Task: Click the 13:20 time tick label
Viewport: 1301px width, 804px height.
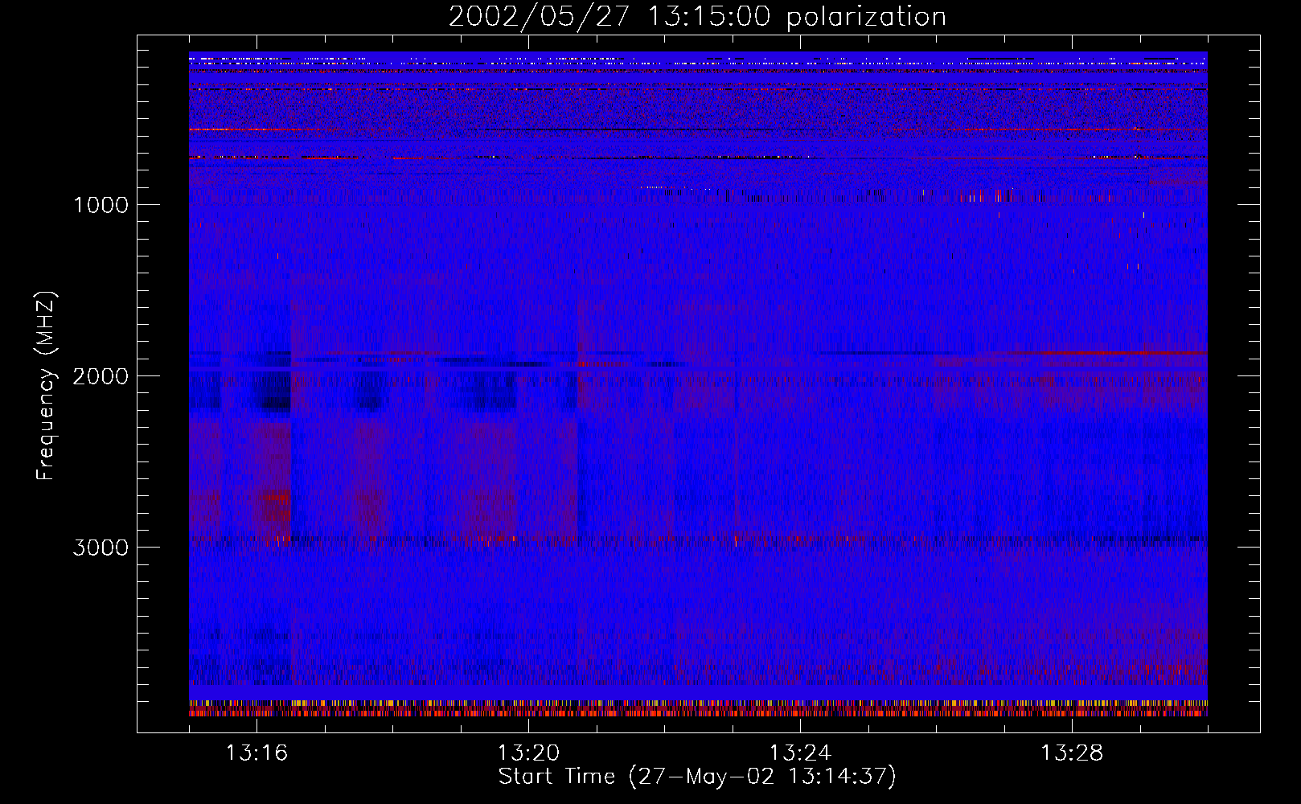Action: pos(528,753)
